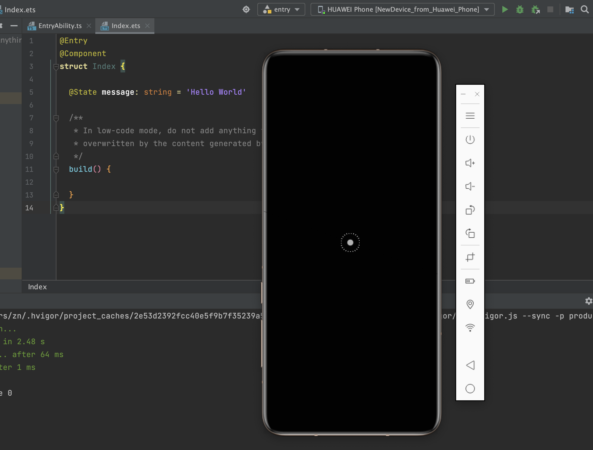The height and width of the screenshot is (450, 593).
Task: Click the 'after 64 ms' output line
Action: (38, 354)
